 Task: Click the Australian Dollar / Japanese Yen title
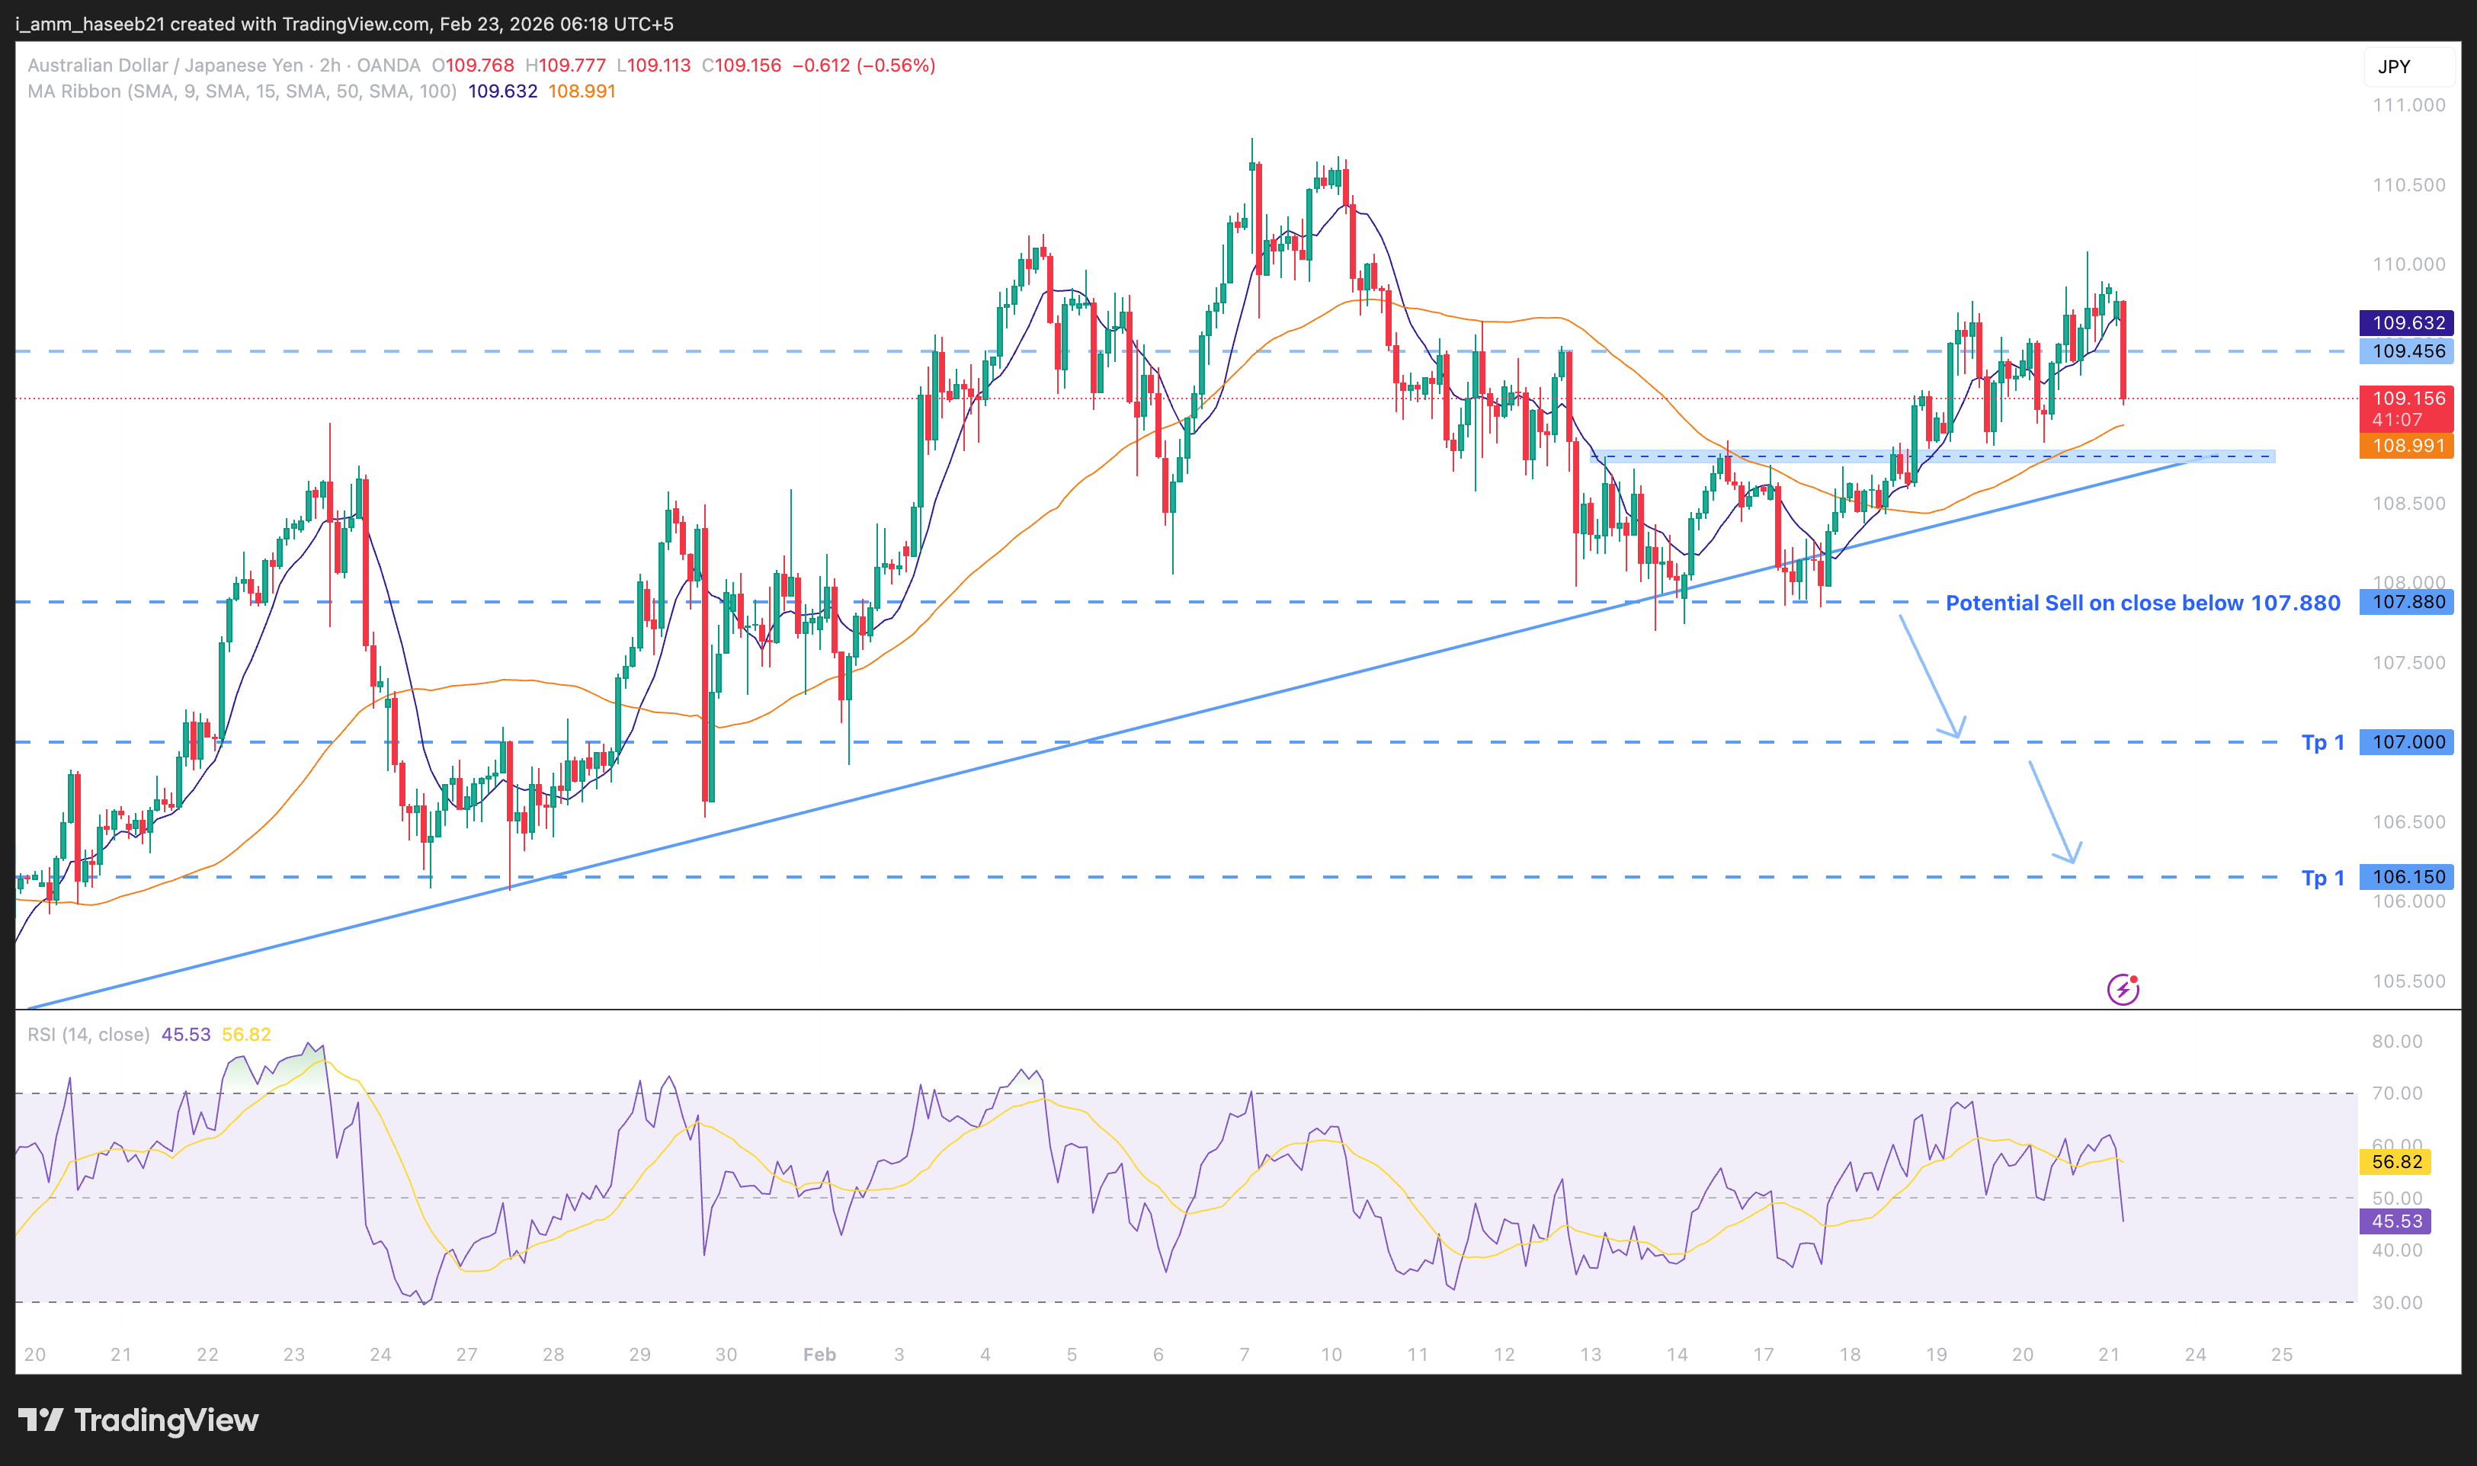pyautogui.click(x=165, y=66)
